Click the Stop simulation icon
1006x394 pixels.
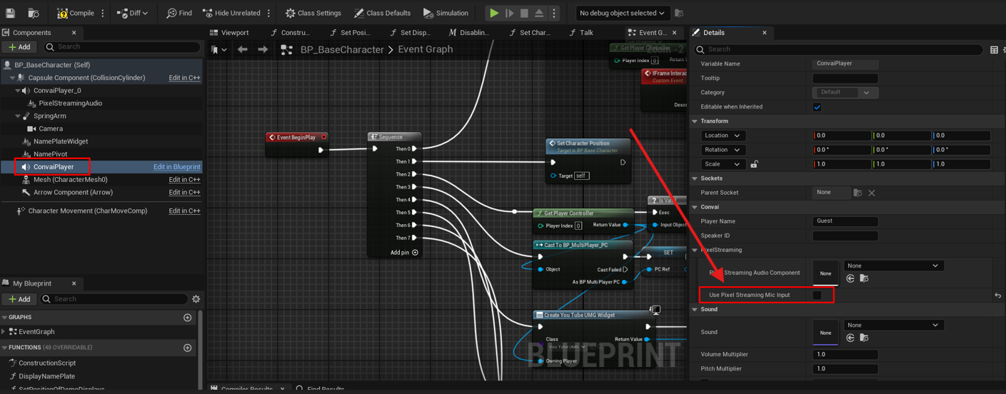coord(524,13)
